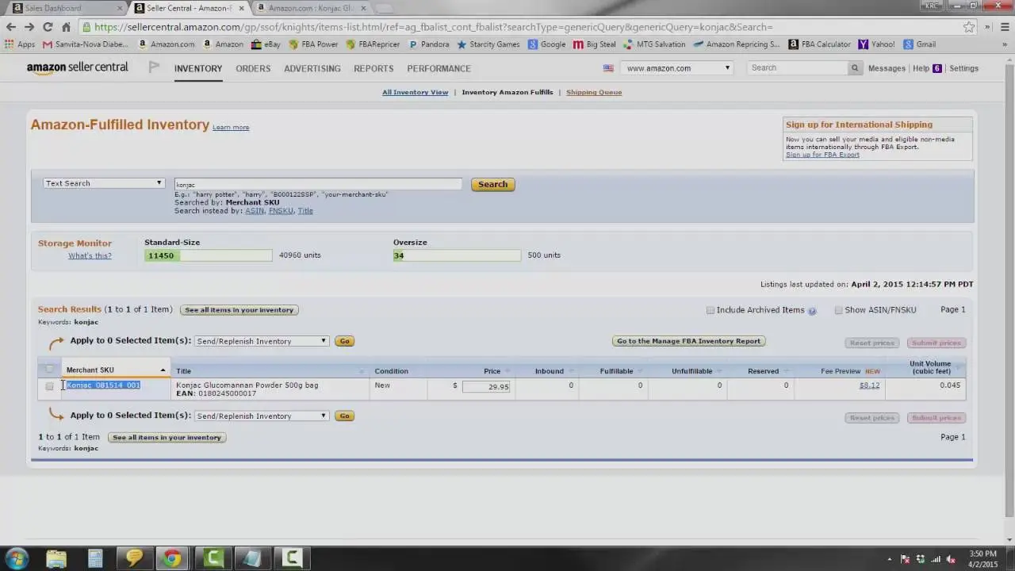Open the Yahoo! bookmark
This screenshot has width=1015, height=571.
[x=876, y=44]
